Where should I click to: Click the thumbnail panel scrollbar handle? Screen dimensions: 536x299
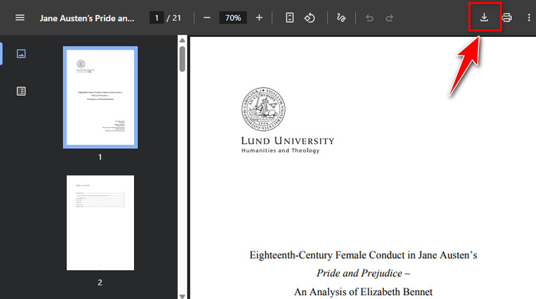click(x=182, y=58)
